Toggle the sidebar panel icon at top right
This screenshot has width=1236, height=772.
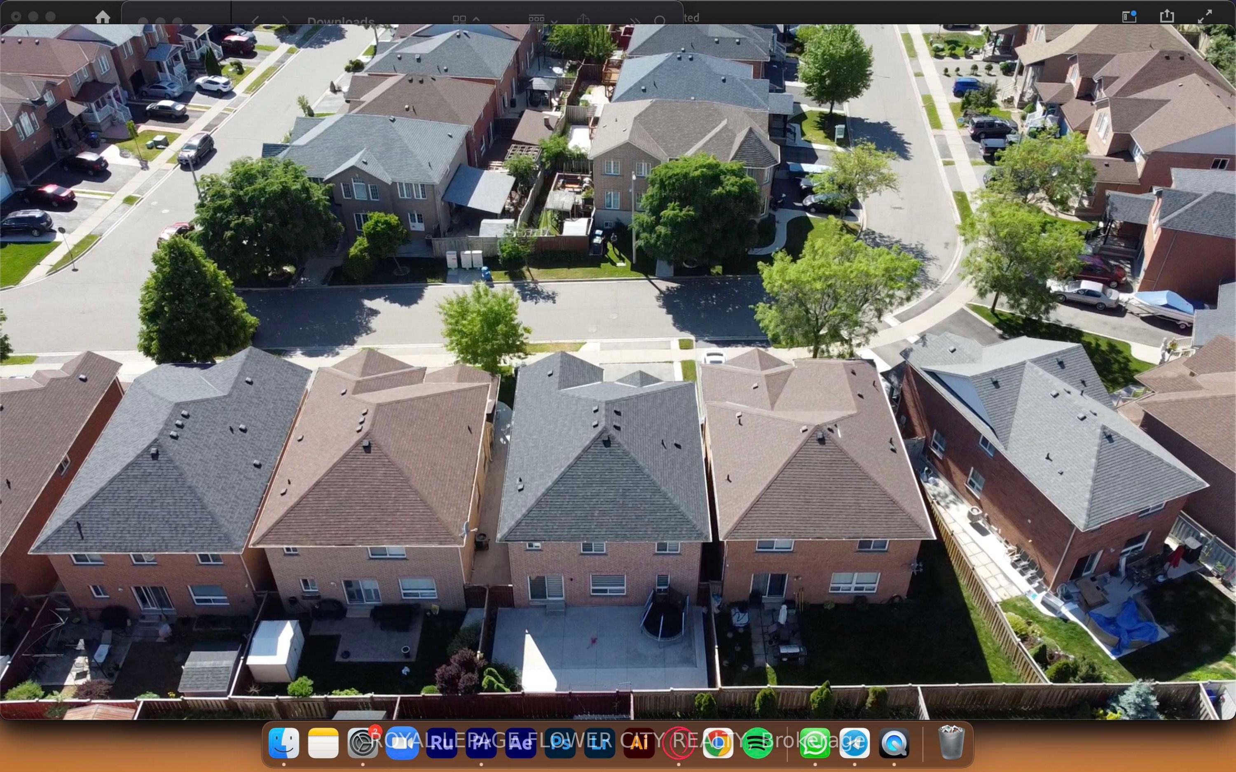tap(1129, 16)
